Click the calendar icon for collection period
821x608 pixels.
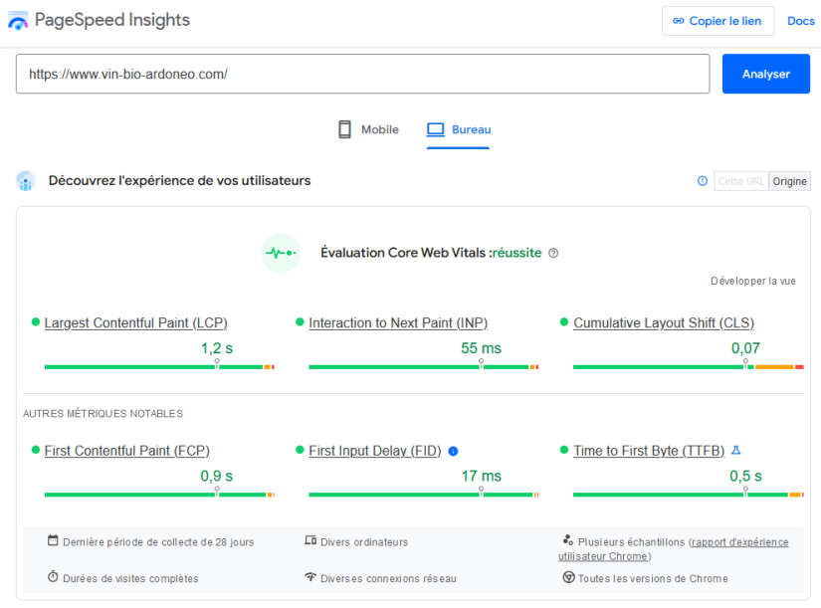click(53, 540)
